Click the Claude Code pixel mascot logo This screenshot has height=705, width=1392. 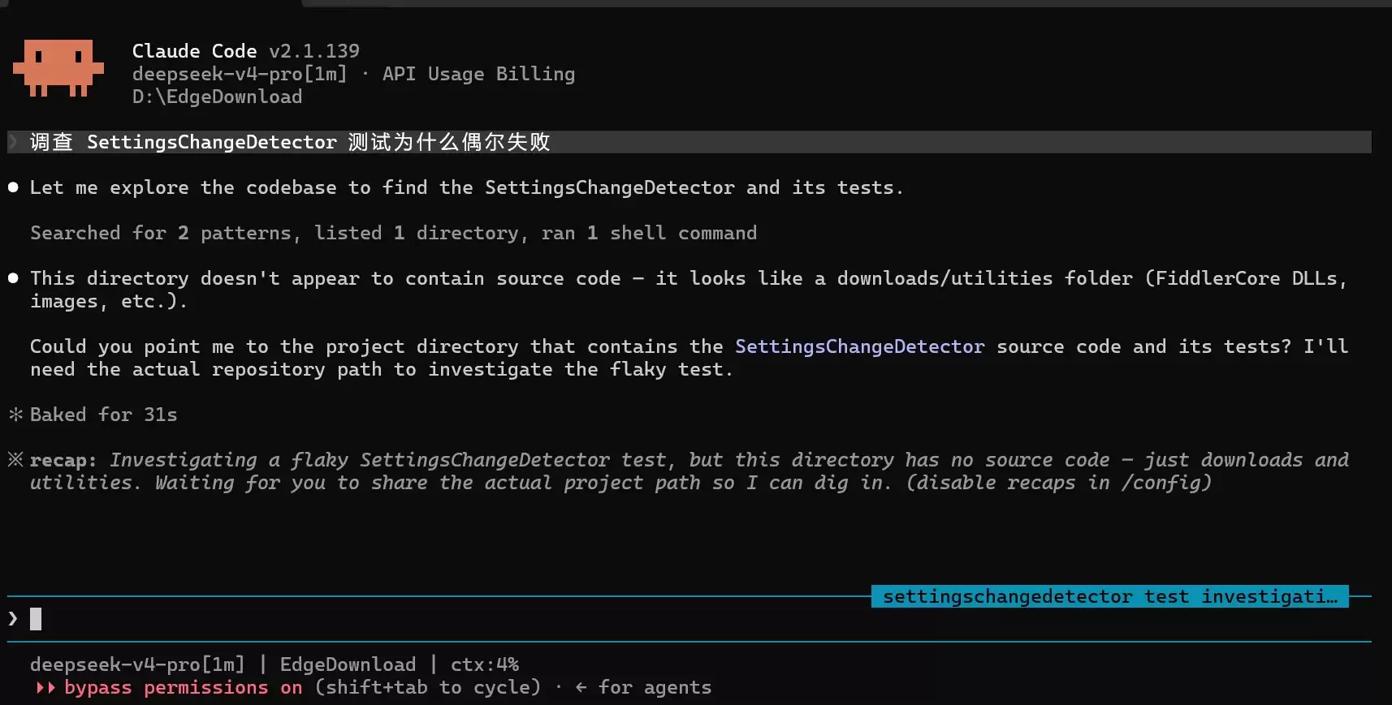(58, 68)
